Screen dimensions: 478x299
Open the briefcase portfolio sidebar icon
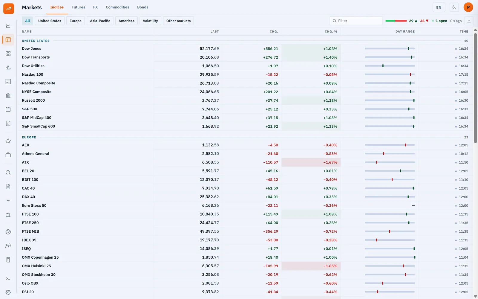[x=8, y=155]
